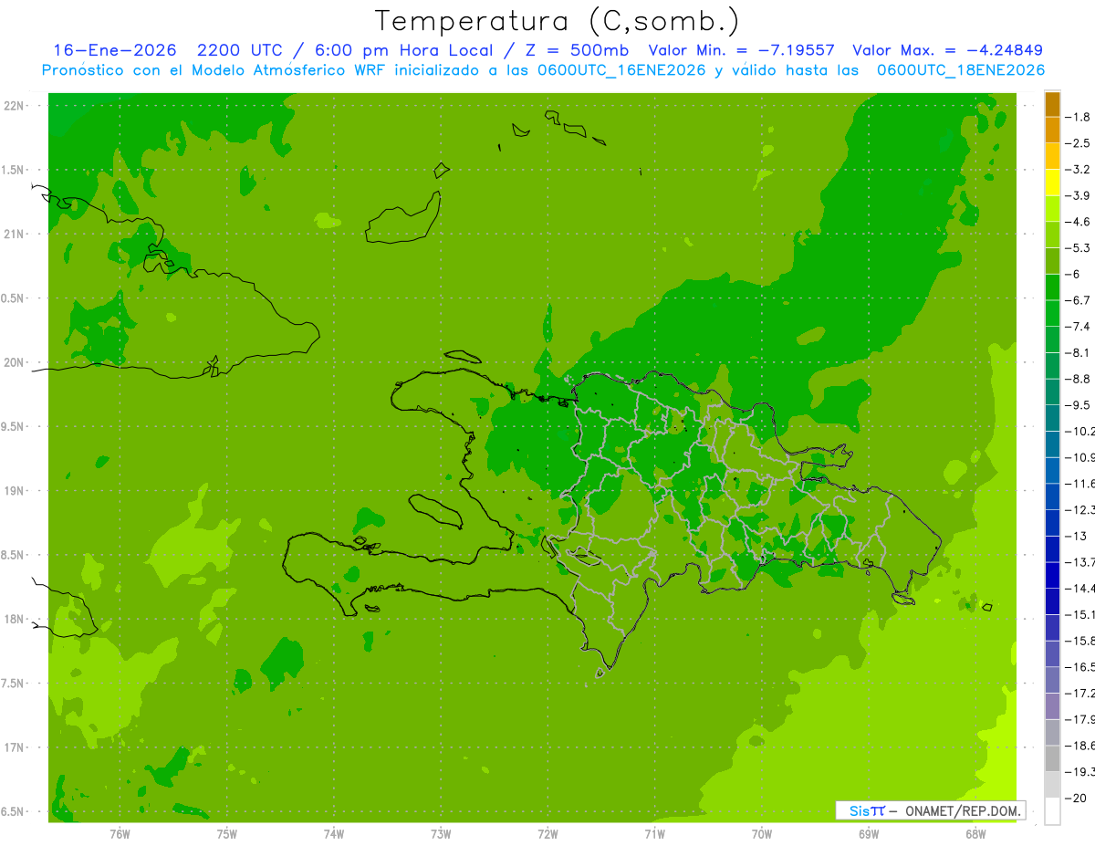Click the colorbar segment between -6 and -6.7
The image size is (1095, 846).
point(1052,287)
